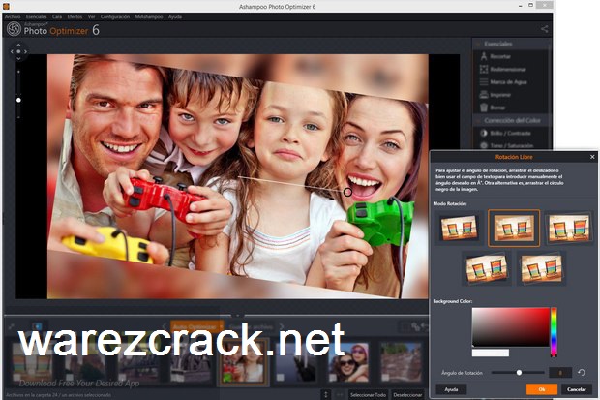This screenshot has height=400, width=600.
Task: Click the Auto Optimizar button
Action: click(195, 327)
